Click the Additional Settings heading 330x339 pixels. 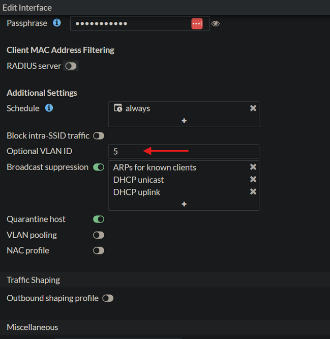(42, 93)
